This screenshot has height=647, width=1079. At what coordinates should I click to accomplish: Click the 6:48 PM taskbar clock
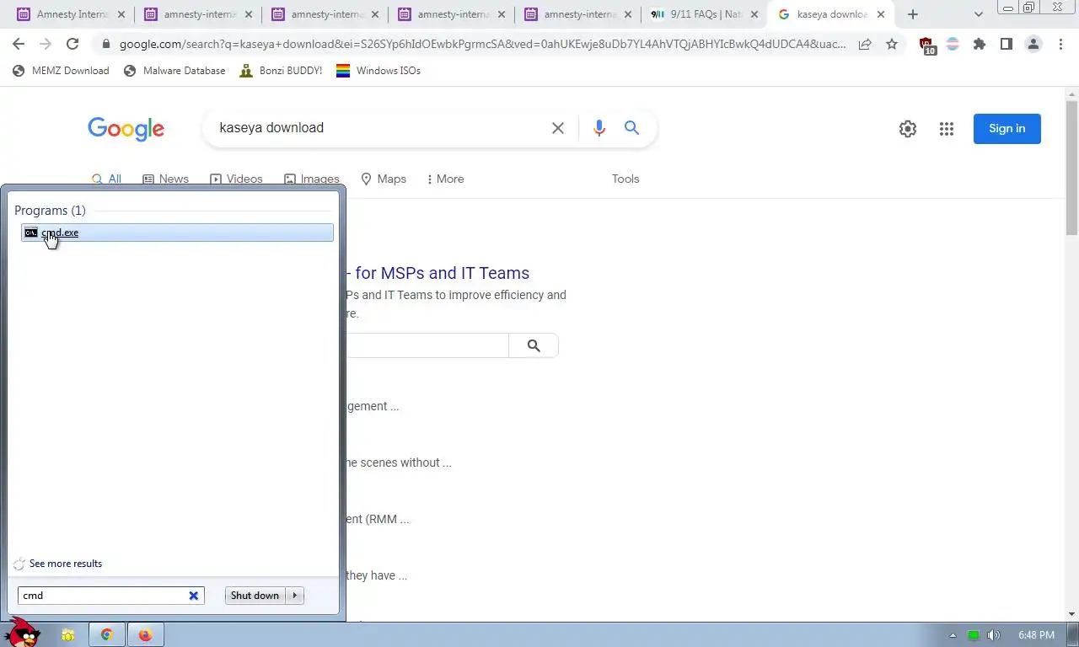(1036, 635)
